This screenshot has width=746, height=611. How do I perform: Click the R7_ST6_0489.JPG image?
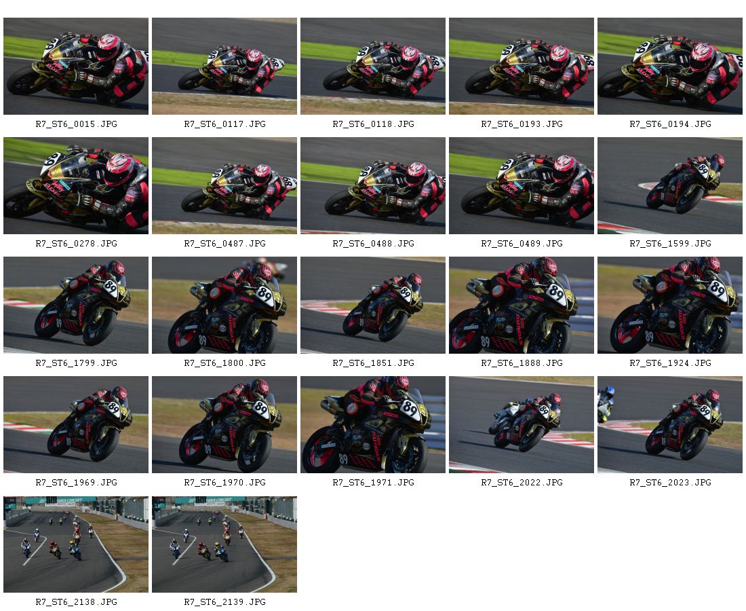[x=522, y=186]
